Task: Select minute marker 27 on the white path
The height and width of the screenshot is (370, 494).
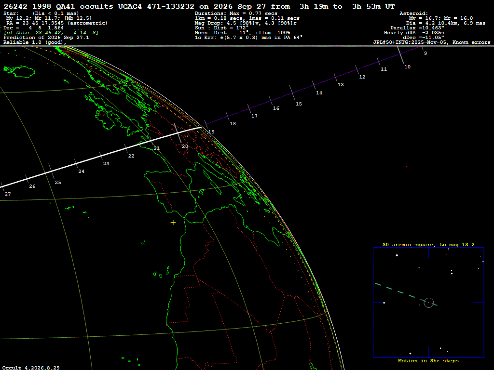Action: point(8,194)
